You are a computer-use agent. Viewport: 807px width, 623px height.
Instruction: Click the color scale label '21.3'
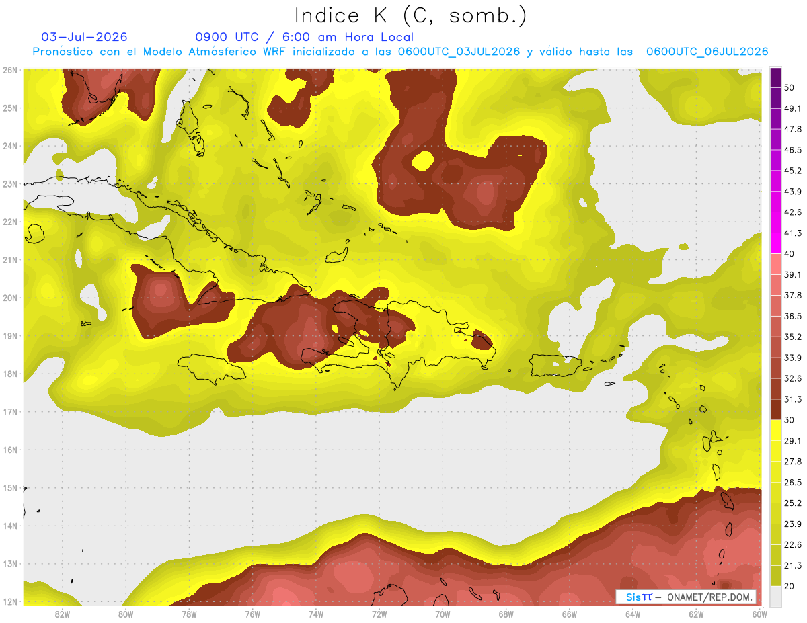click(x=792, y=565)
